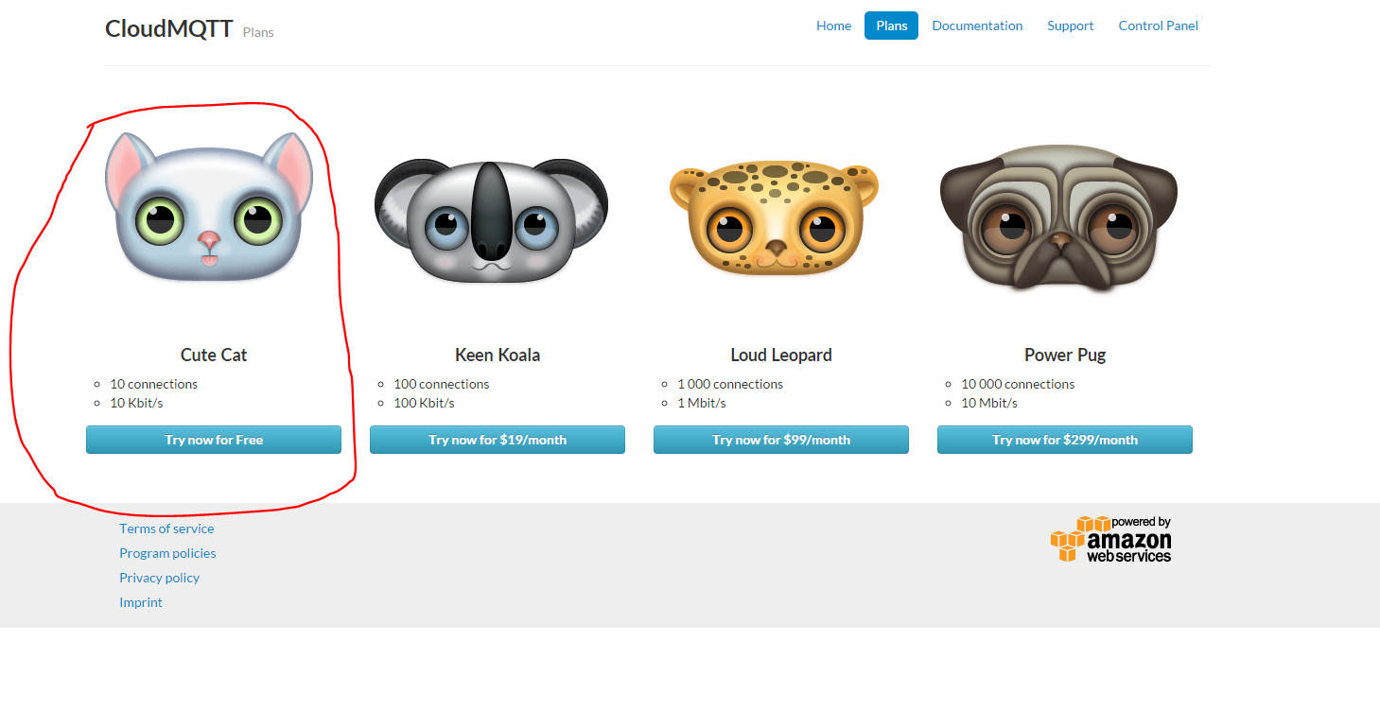Choose Try now for $99/month
The width and height of the screenshot is (1380, 728).
[x=781, y=440]
